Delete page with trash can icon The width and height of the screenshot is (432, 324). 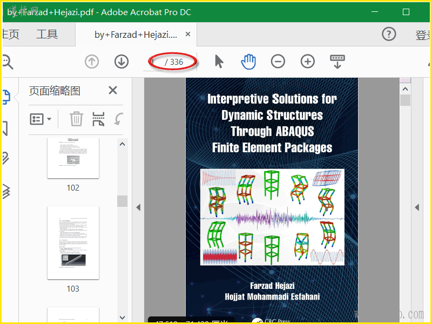click(x=76, y=119)
